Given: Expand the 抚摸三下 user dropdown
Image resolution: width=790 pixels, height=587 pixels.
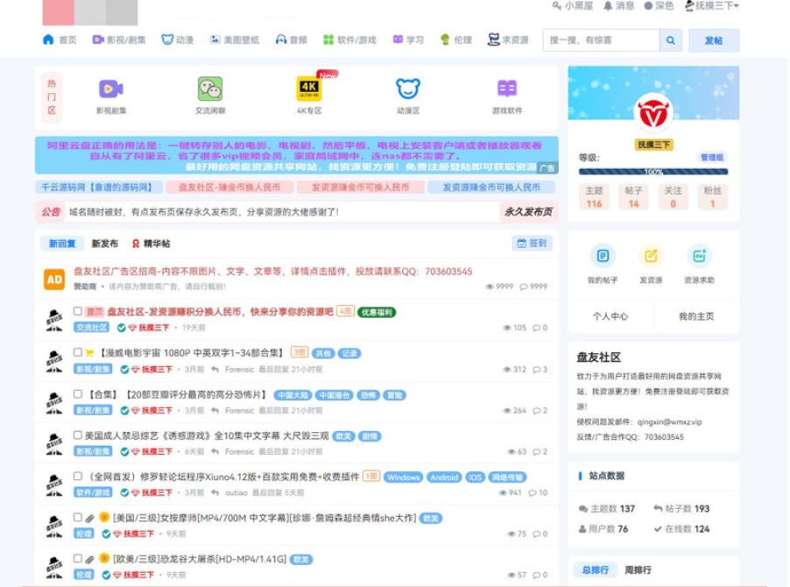Looking at the screenshot, I should pos(711,8).
